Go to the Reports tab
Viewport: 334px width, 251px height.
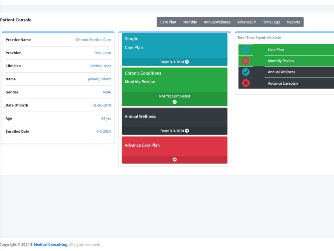293,22
